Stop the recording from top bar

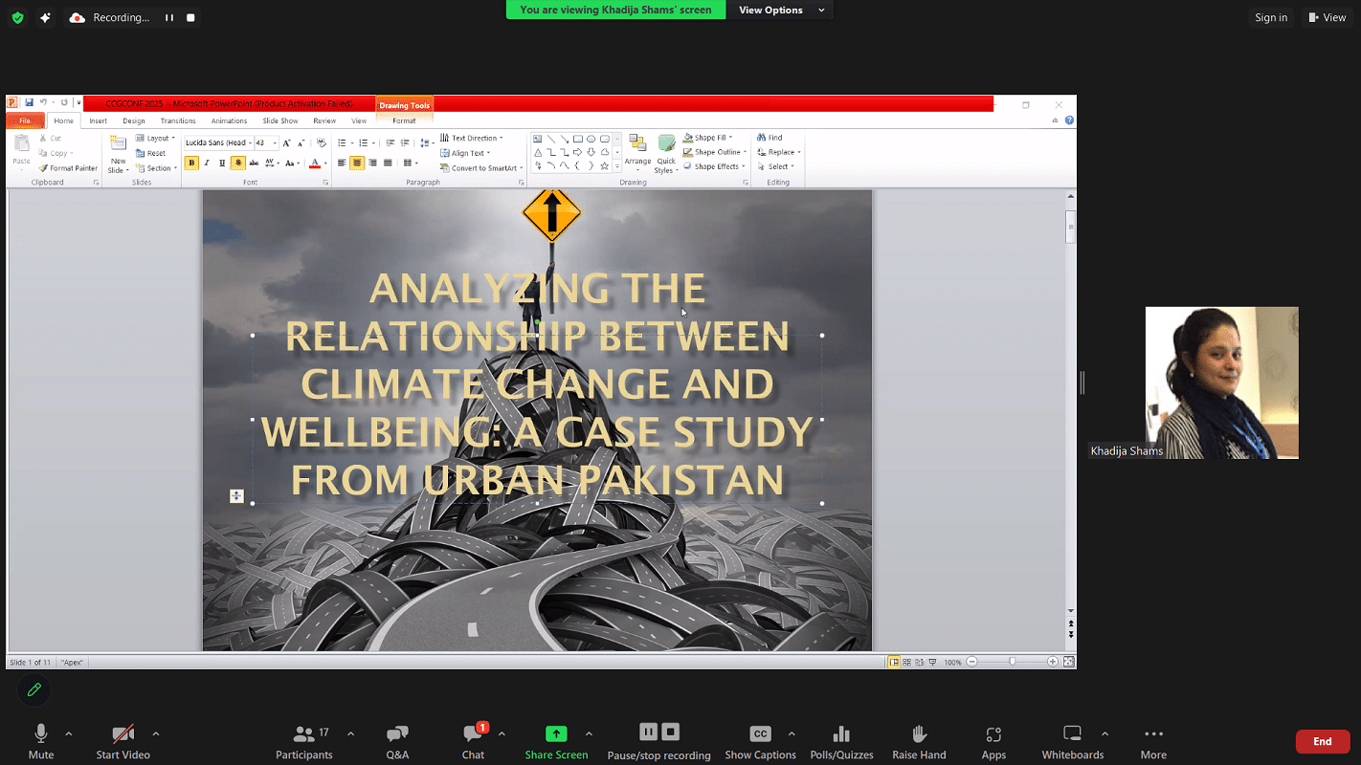pyautogui.click(x=190, y=17)
